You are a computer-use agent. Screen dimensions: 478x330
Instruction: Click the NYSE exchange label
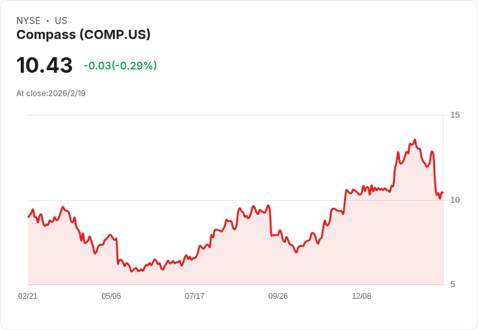(28, 21)
